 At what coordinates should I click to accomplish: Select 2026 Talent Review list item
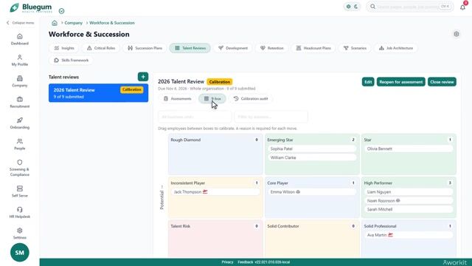click(98, 93)
